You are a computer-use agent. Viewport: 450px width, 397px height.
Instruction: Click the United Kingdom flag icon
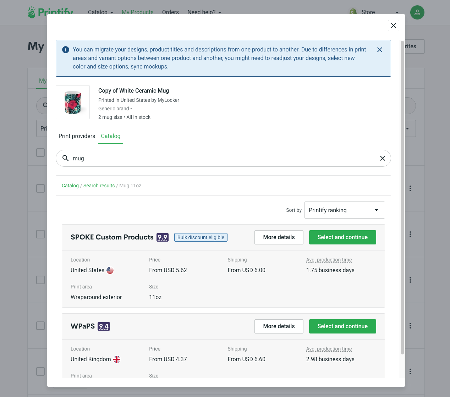[117, 359]
